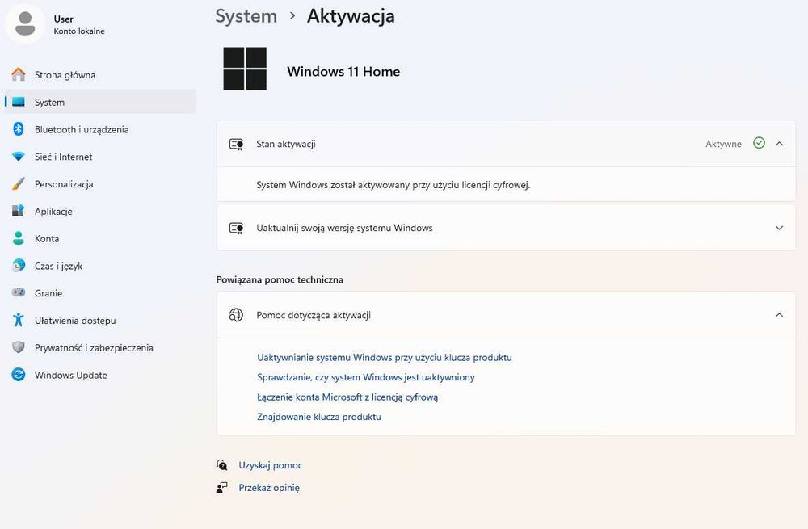This screenshot has width=808, height=529.
Task: Open Łączenie konta Microsoft z licencją cyfrową
Action: click(x=347, y=397)
